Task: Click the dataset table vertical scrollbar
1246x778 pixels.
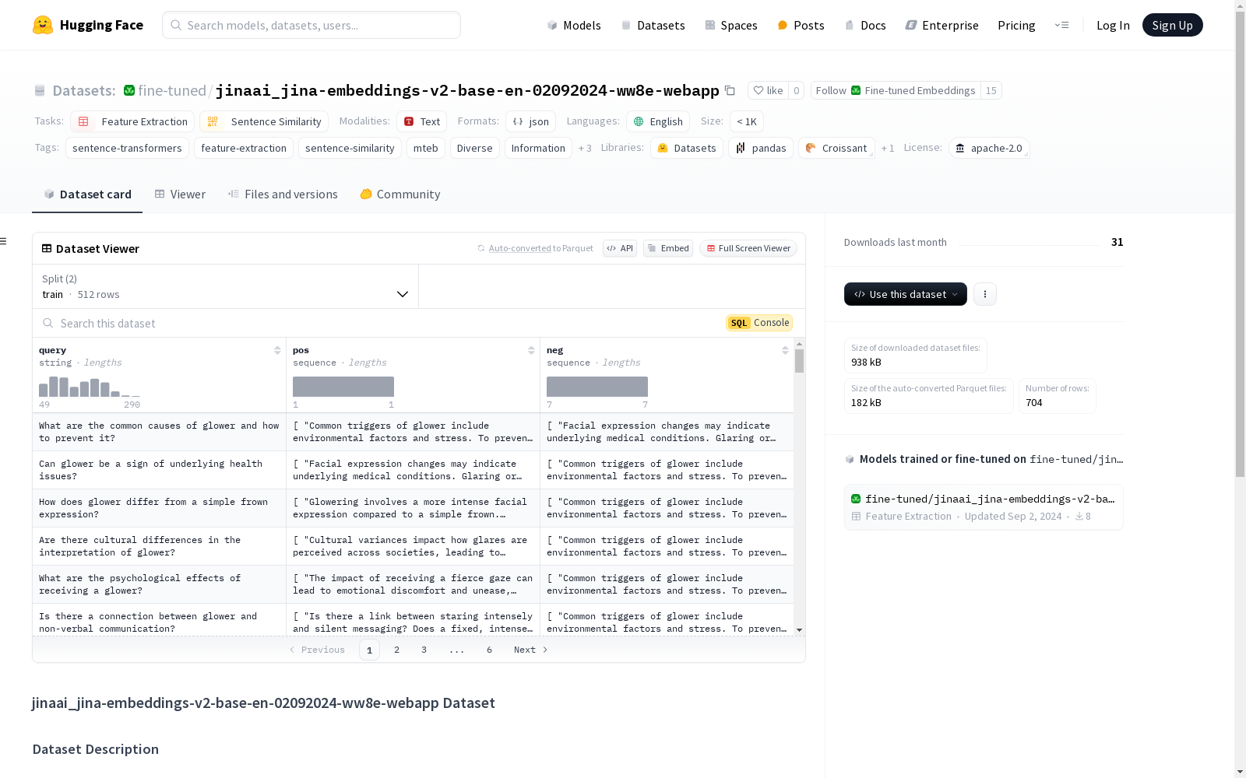Action: [799, 361]
